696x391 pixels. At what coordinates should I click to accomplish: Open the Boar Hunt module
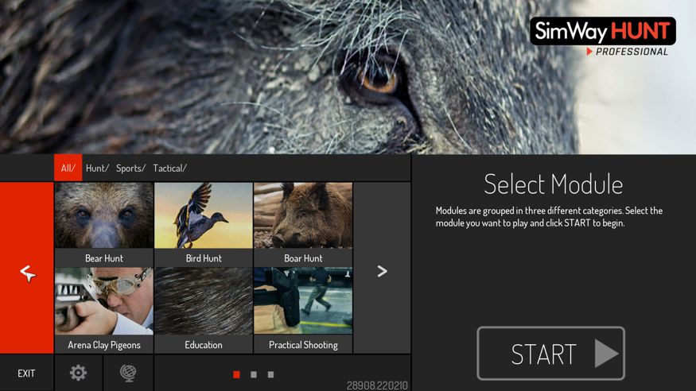click(303, 224)
